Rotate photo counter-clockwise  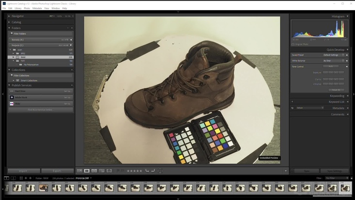pyautogui.click(x=147, y=171)
